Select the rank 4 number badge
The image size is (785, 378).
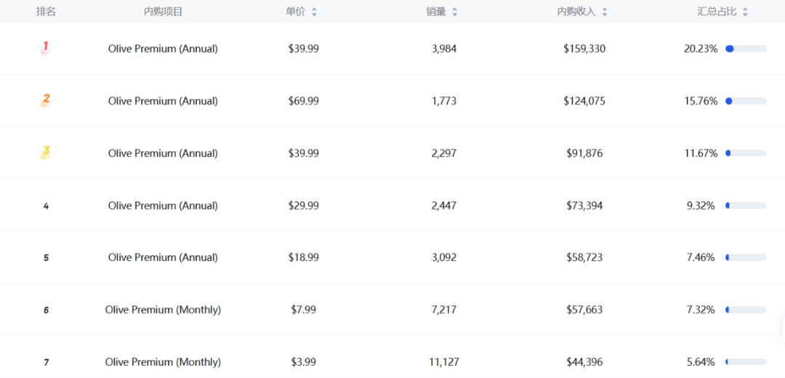(46, 206)
